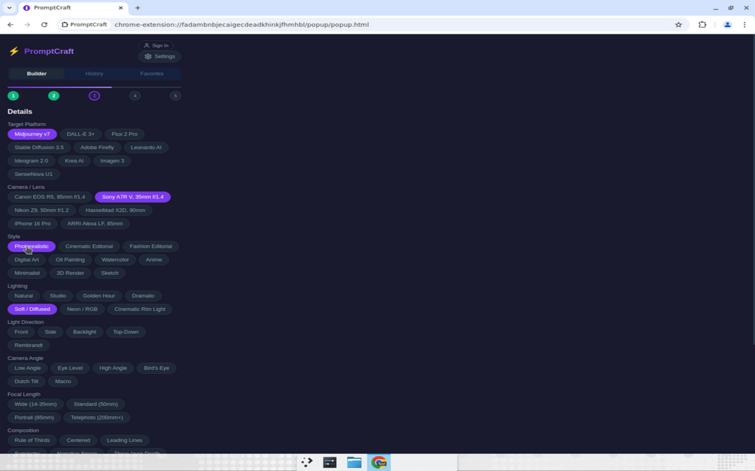This screenshot has width=755, height=471.
Task: Select ARRI Alexa LF, 85mm camera
Action: (x=95, y=224)
